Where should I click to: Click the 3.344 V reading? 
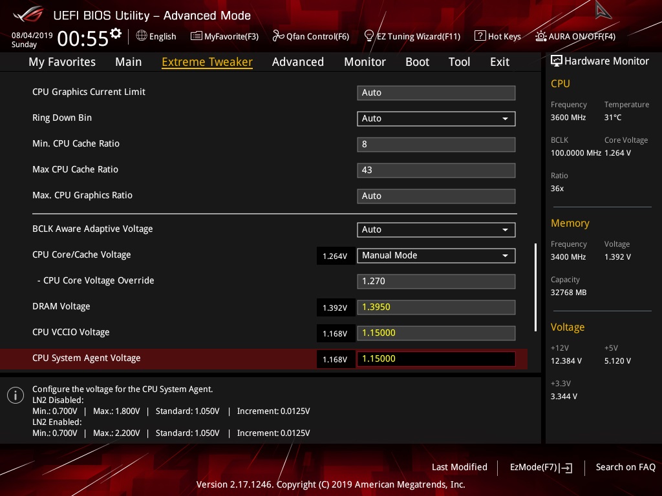pyautogui.click(x=564, y=396)
